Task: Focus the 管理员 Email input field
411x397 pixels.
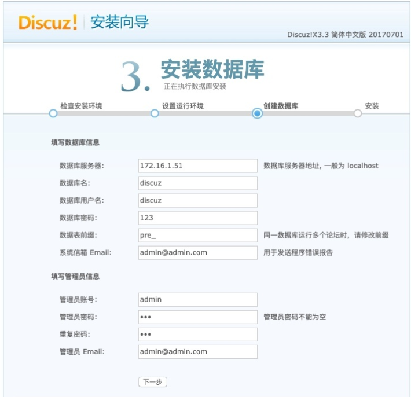Action: [x=197, y=352]
